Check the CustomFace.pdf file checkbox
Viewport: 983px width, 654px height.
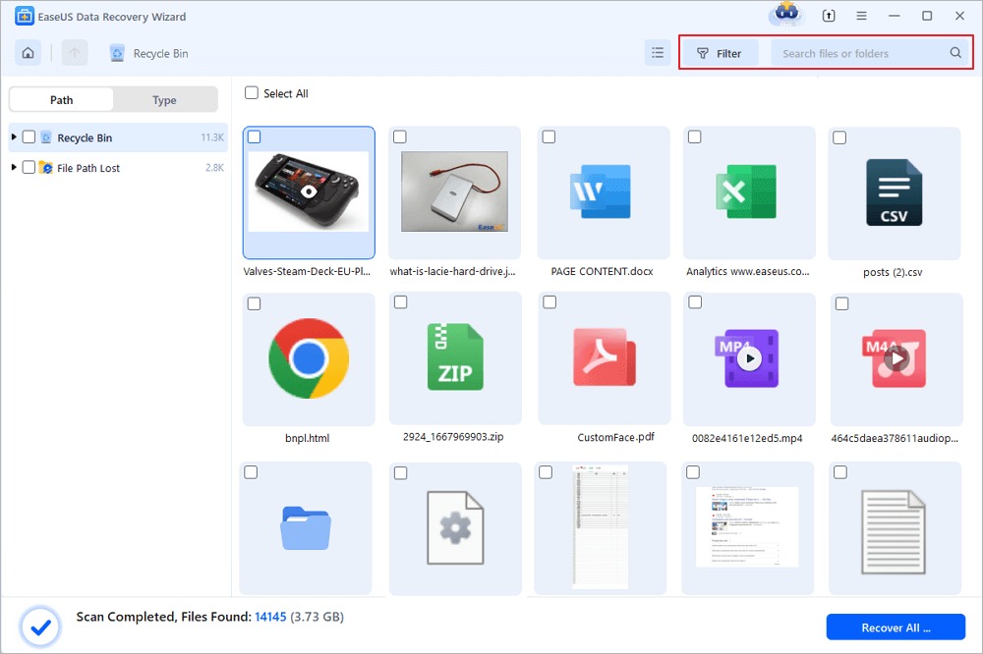click(547, 302)
